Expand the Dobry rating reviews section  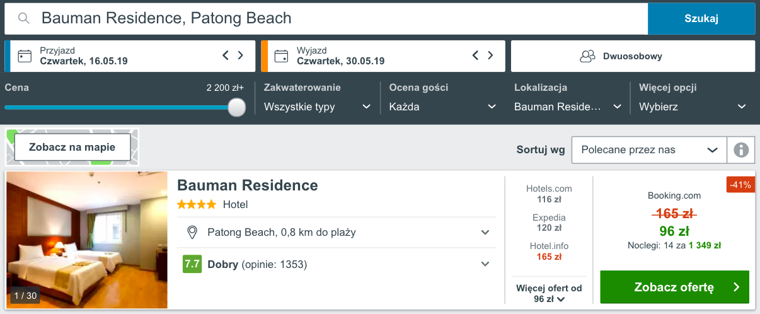click(337, 264)
